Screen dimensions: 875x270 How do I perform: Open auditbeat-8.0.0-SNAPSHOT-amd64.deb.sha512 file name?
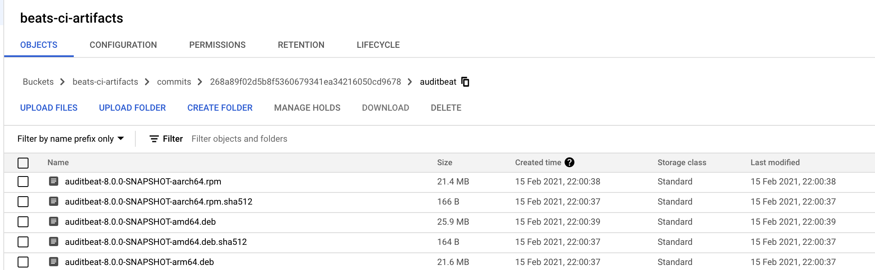tap(156, 242)
